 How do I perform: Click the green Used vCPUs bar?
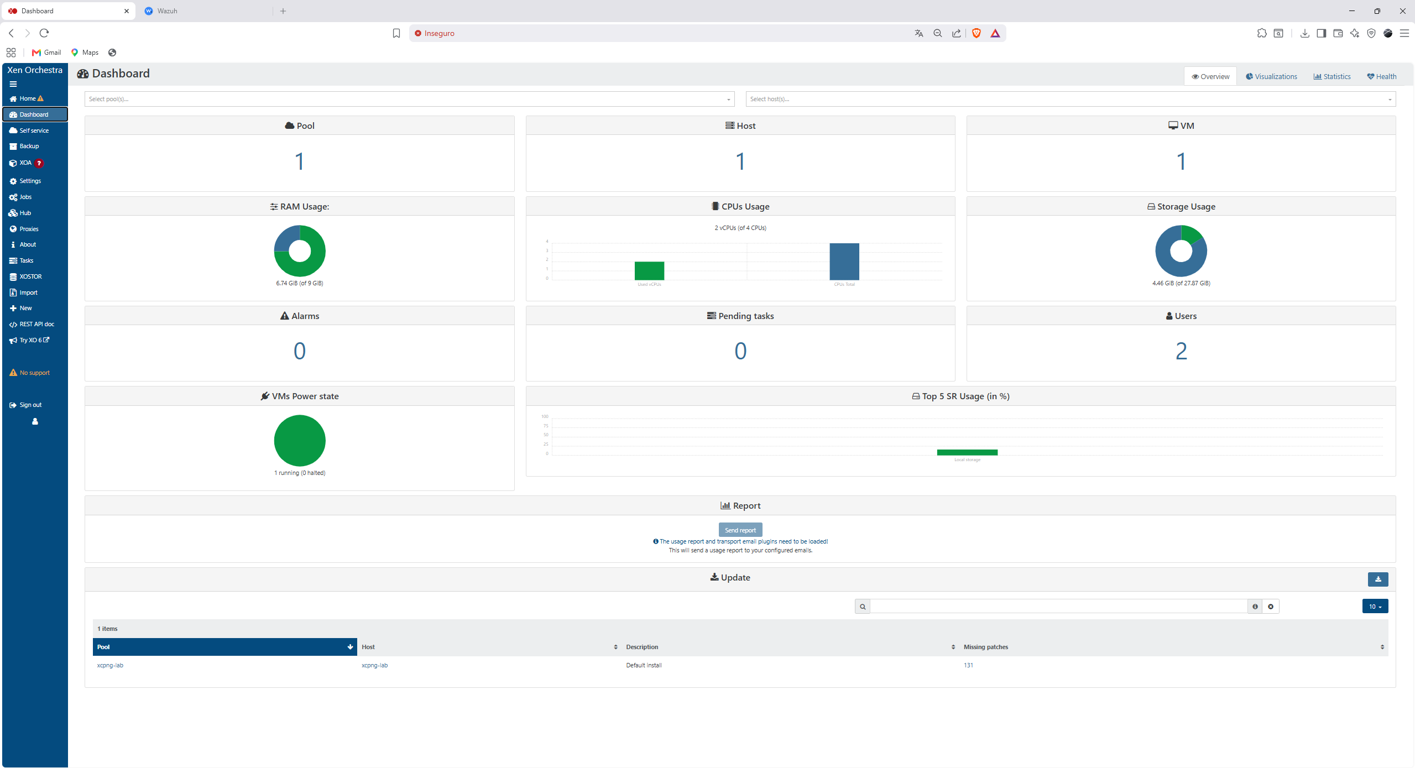coord(649,270)
